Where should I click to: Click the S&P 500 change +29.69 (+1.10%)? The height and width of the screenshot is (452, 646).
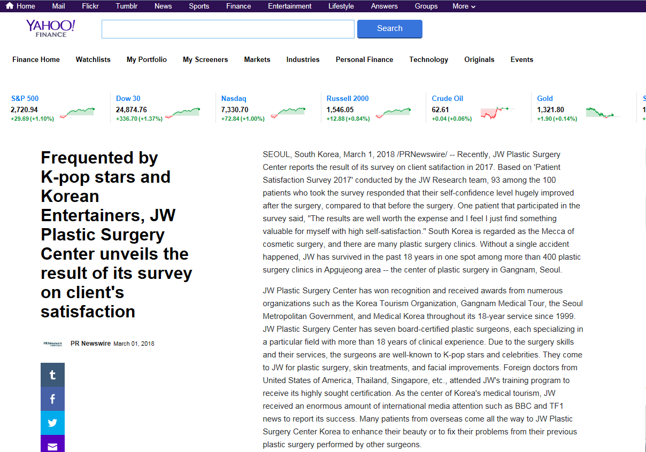point(32,119)
